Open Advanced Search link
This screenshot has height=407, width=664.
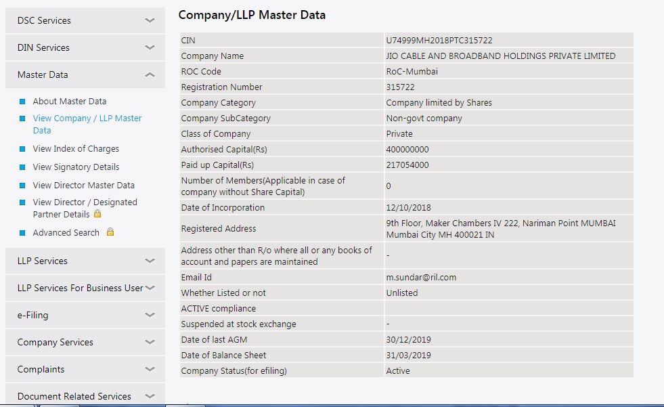click(x=66, y=232)
